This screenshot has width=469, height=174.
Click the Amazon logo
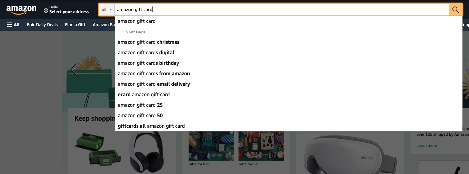[21, 10]
